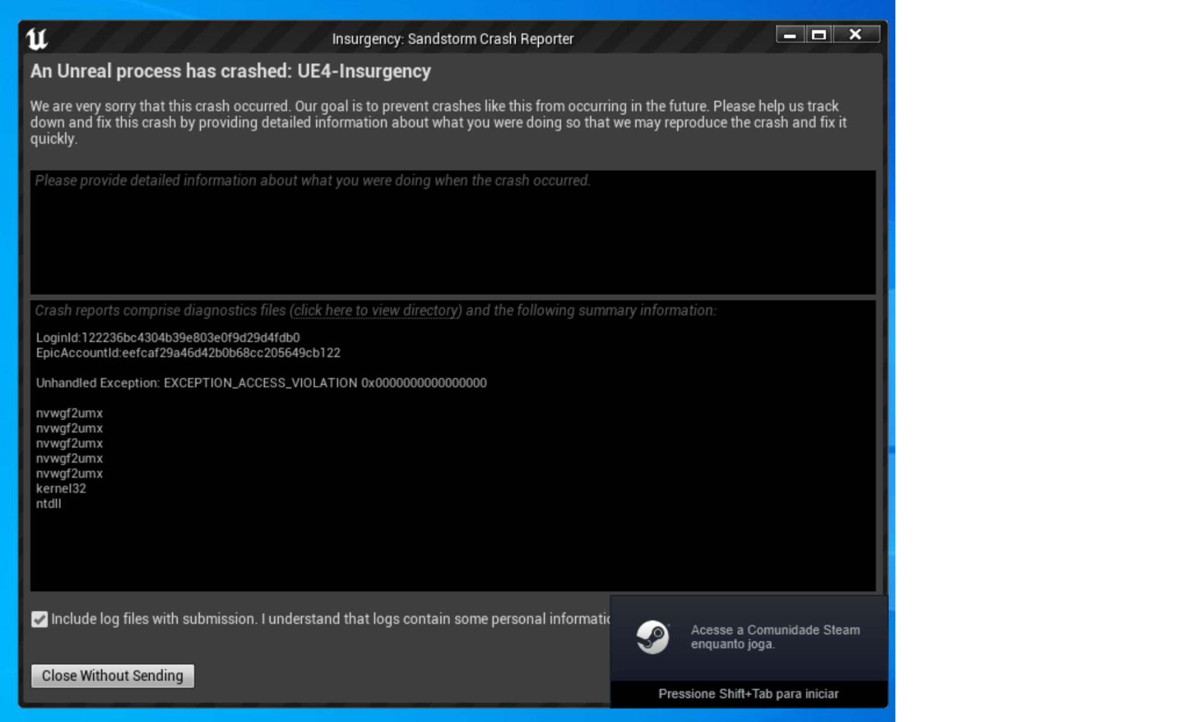Click Close Without Sending button

[113, 676]
